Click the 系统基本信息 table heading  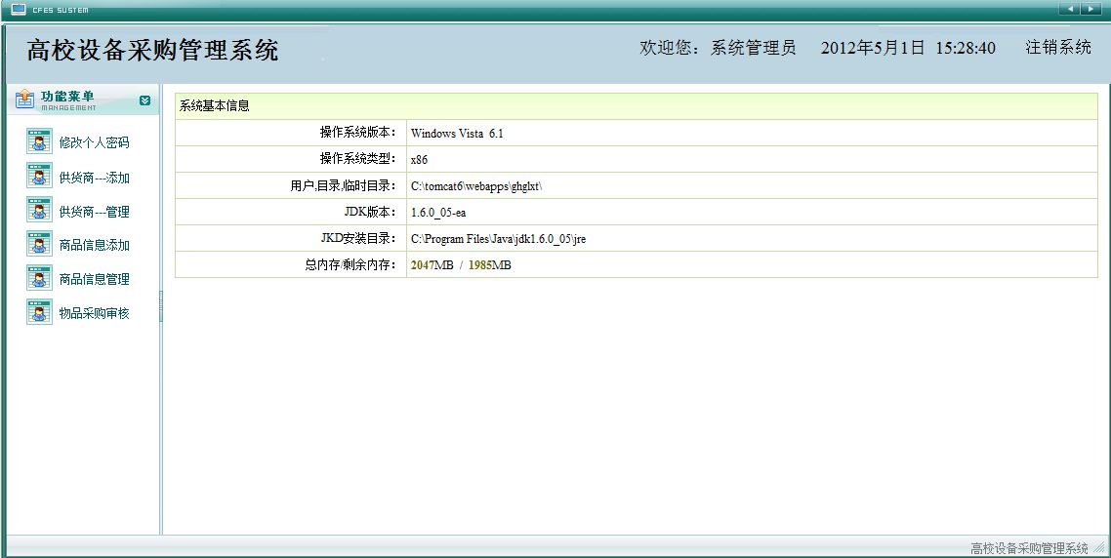click(x=215, y=106)
